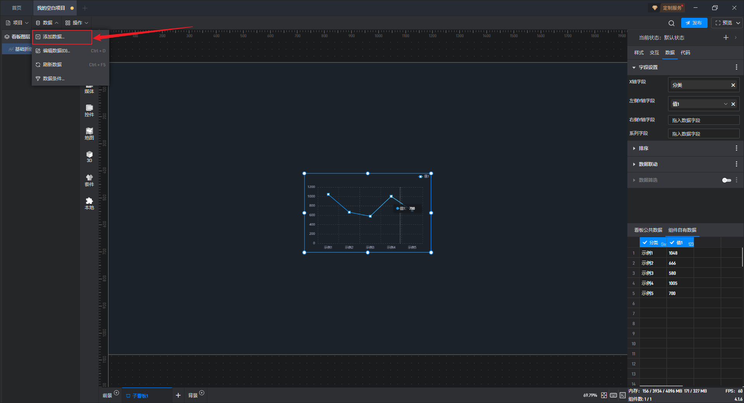
Task: Open 字段设置 section more options
Action: point(736,67)
